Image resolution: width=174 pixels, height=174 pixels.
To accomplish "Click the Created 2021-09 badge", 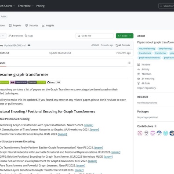I will pos(37,82).
